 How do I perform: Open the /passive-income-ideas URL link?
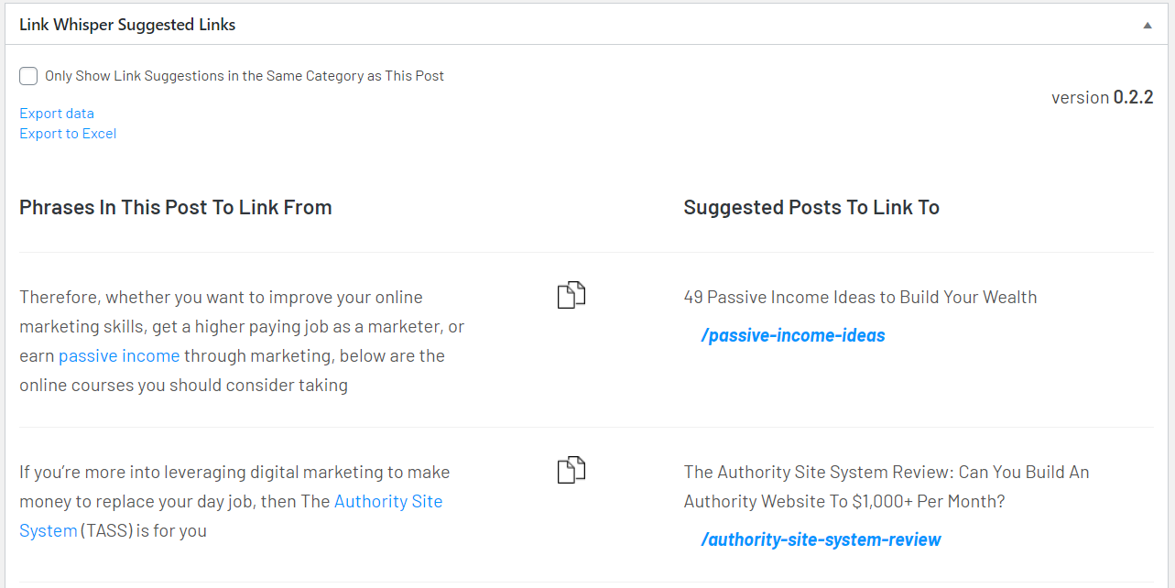792,335
